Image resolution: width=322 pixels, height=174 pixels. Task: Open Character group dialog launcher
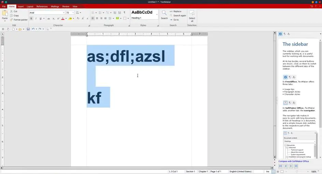[89, 26]
